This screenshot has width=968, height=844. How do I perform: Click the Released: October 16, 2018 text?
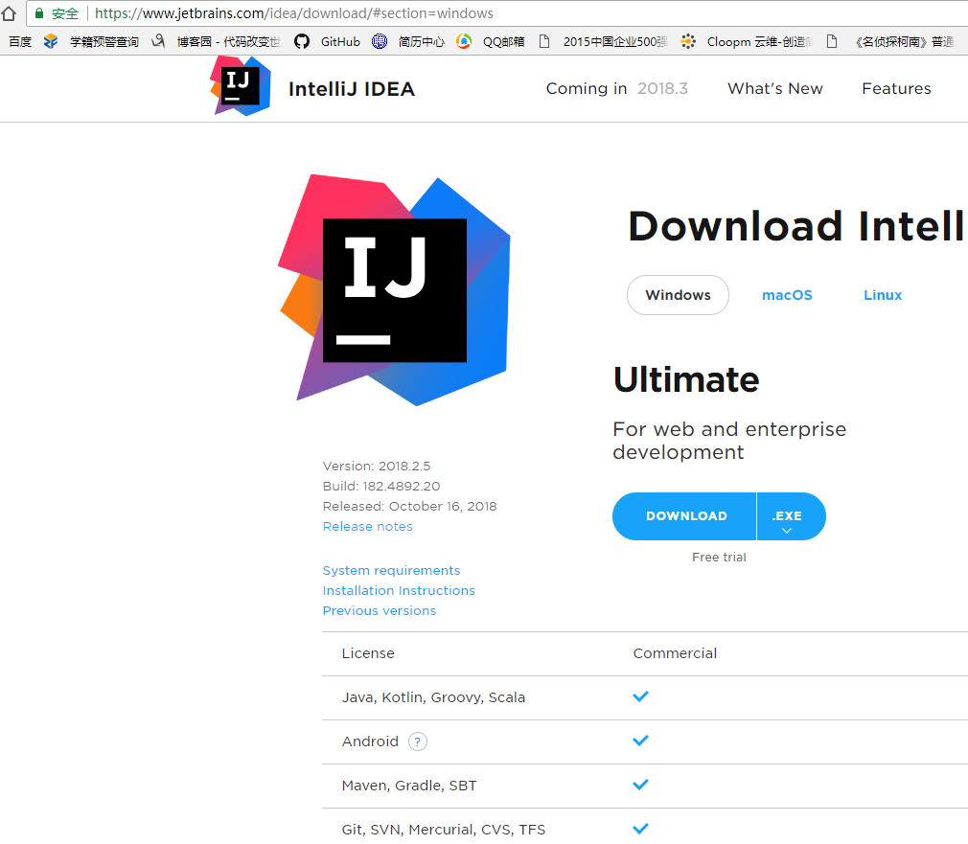(409, 506)
